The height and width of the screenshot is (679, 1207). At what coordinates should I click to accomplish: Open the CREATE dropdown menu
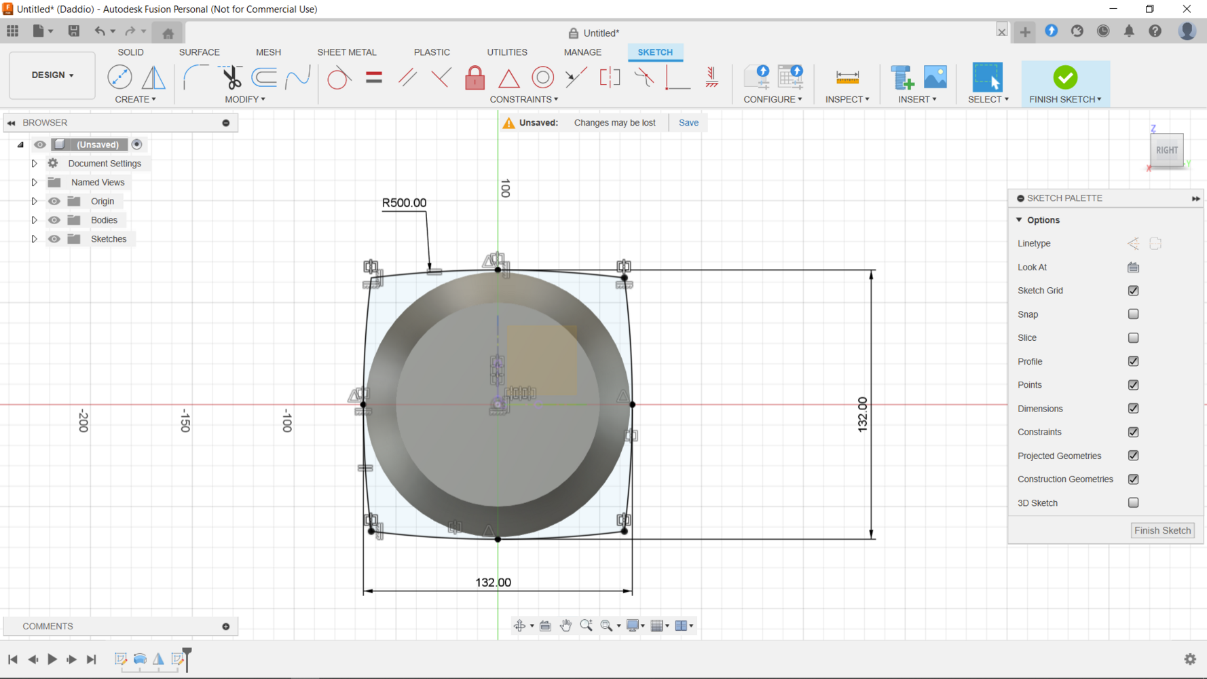[135, 99]
